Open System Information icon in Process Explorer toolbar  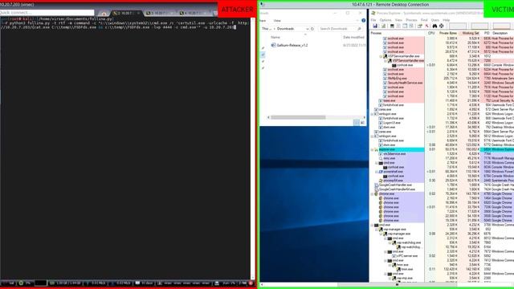(x=392, y=26)
